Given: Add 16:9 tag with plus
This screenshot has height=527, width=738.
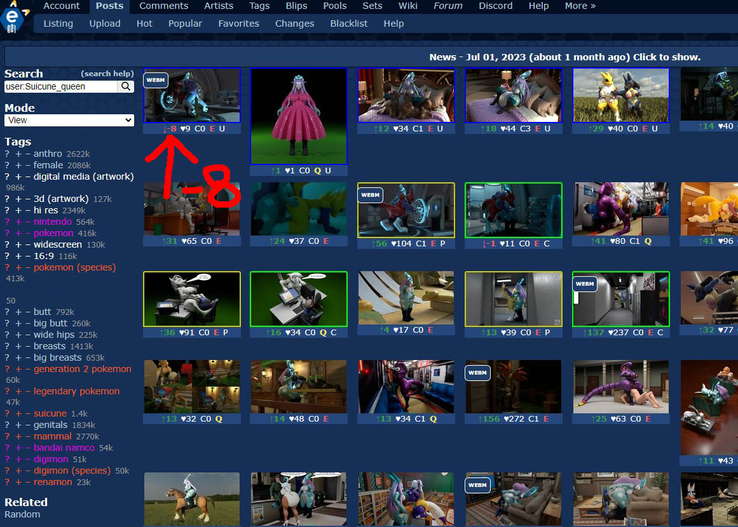Looking at the screenshot, I should pos(18,257).
